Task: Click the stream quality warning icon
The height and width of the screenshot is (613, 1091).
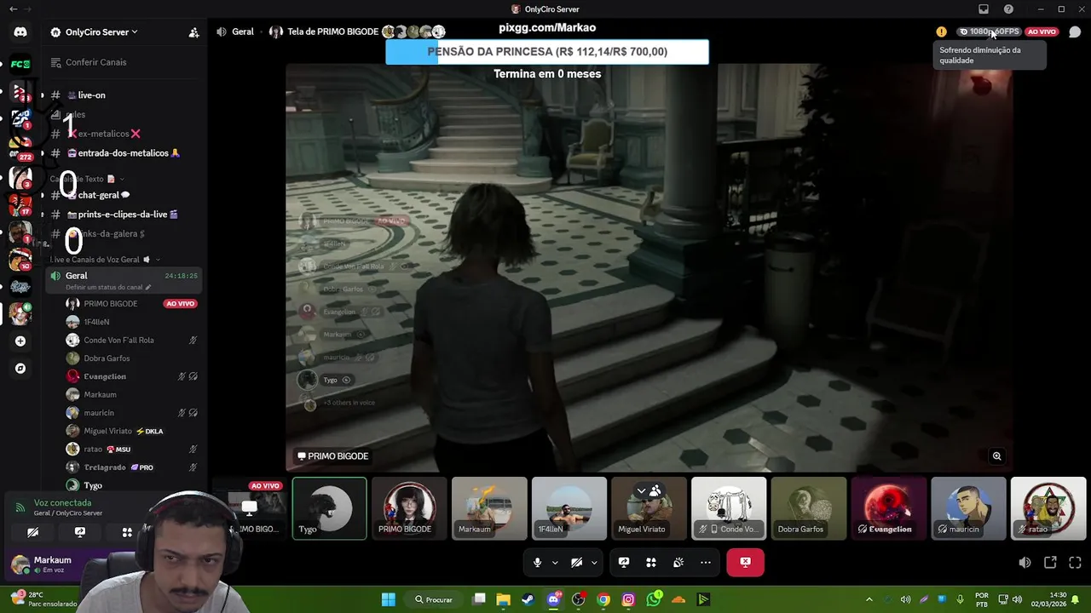Action: 941,32
